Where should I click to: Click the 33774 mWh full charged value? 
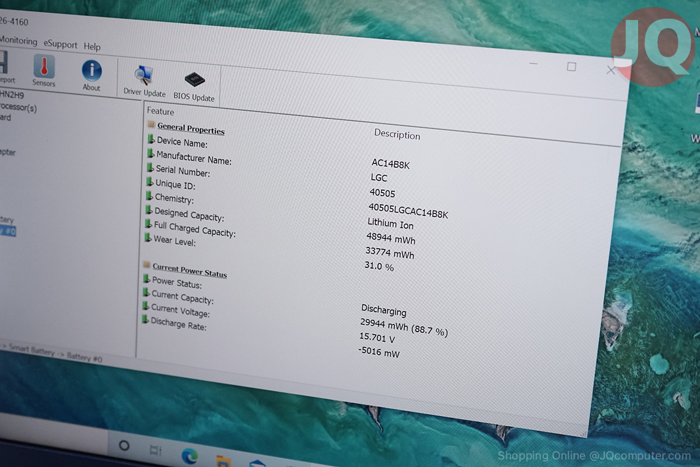point(390,252)
